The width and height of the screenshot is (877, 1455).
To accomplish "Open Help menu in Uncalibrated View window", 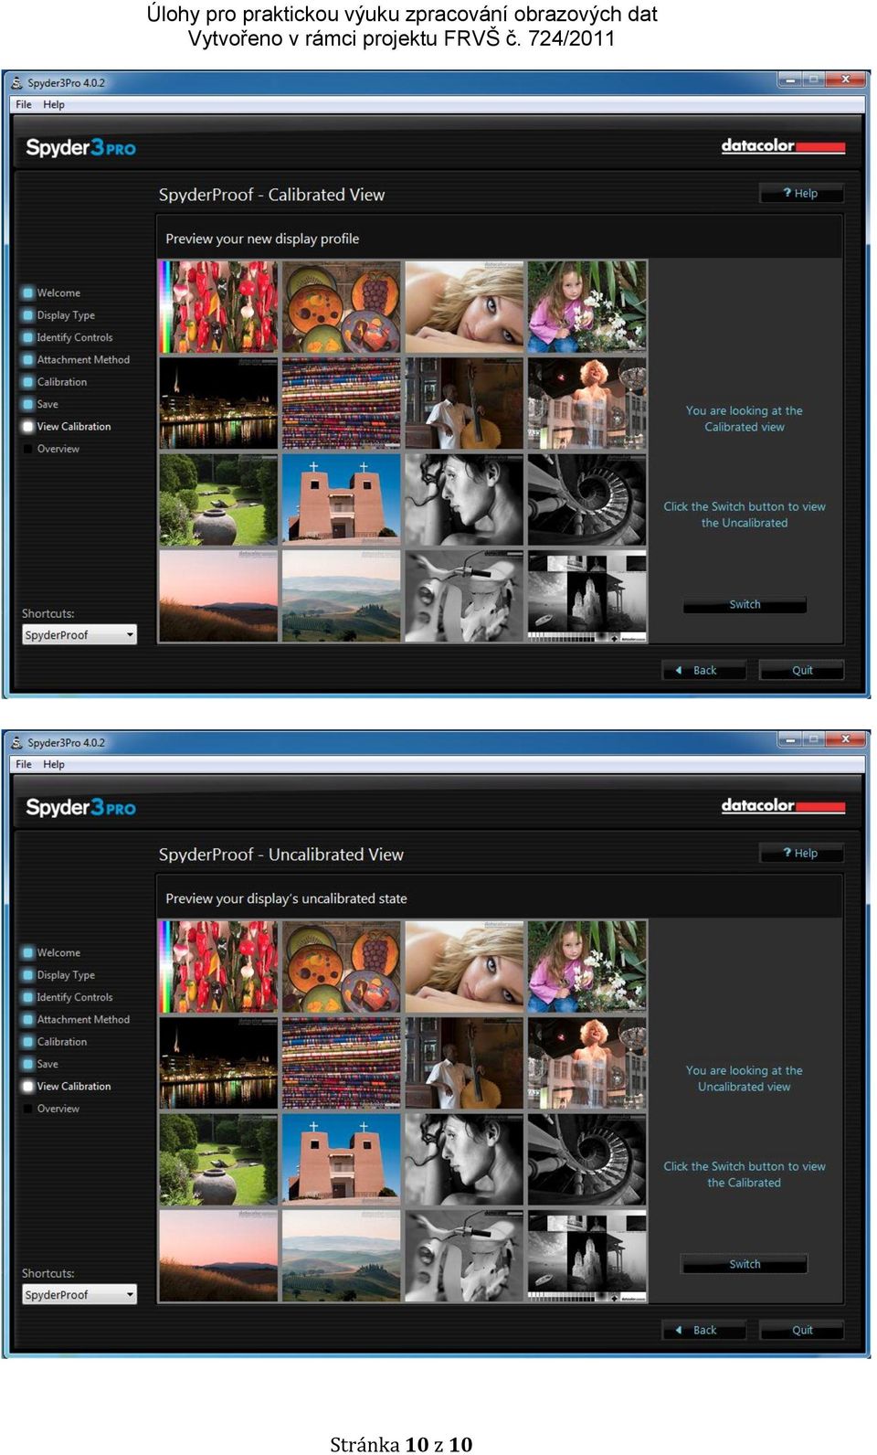I will click(54, 764).
